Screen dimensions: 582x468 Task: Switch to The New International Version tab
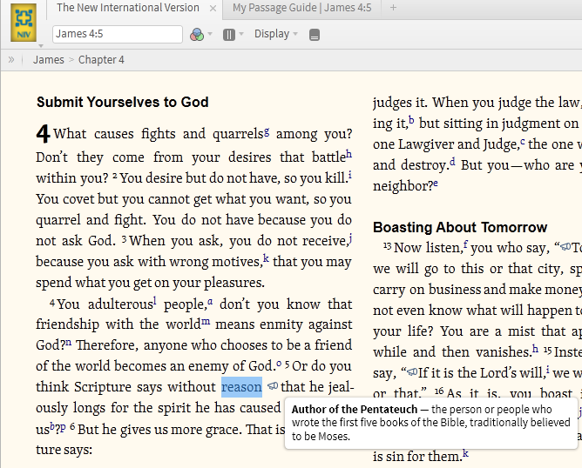tap(128, 8)
